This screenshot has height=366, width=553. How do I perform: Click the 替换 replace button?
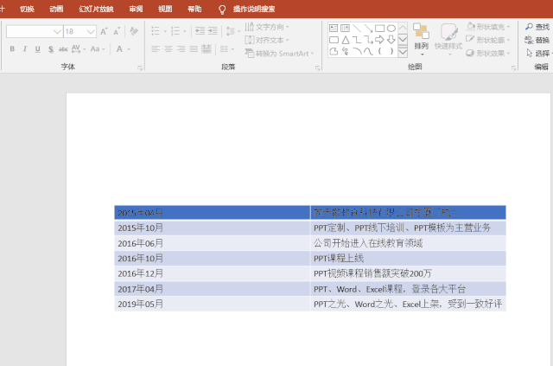537,40
